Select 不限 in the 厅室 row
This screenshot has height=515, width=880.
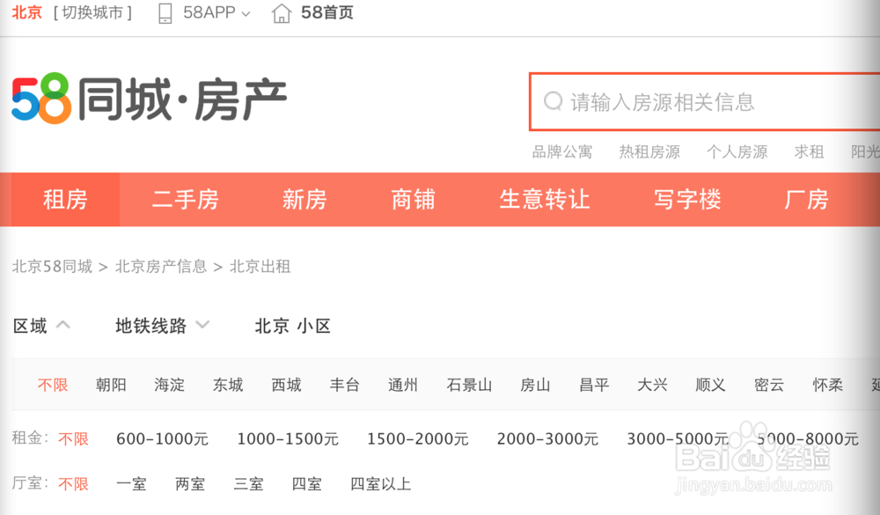(x=74, y=483)
